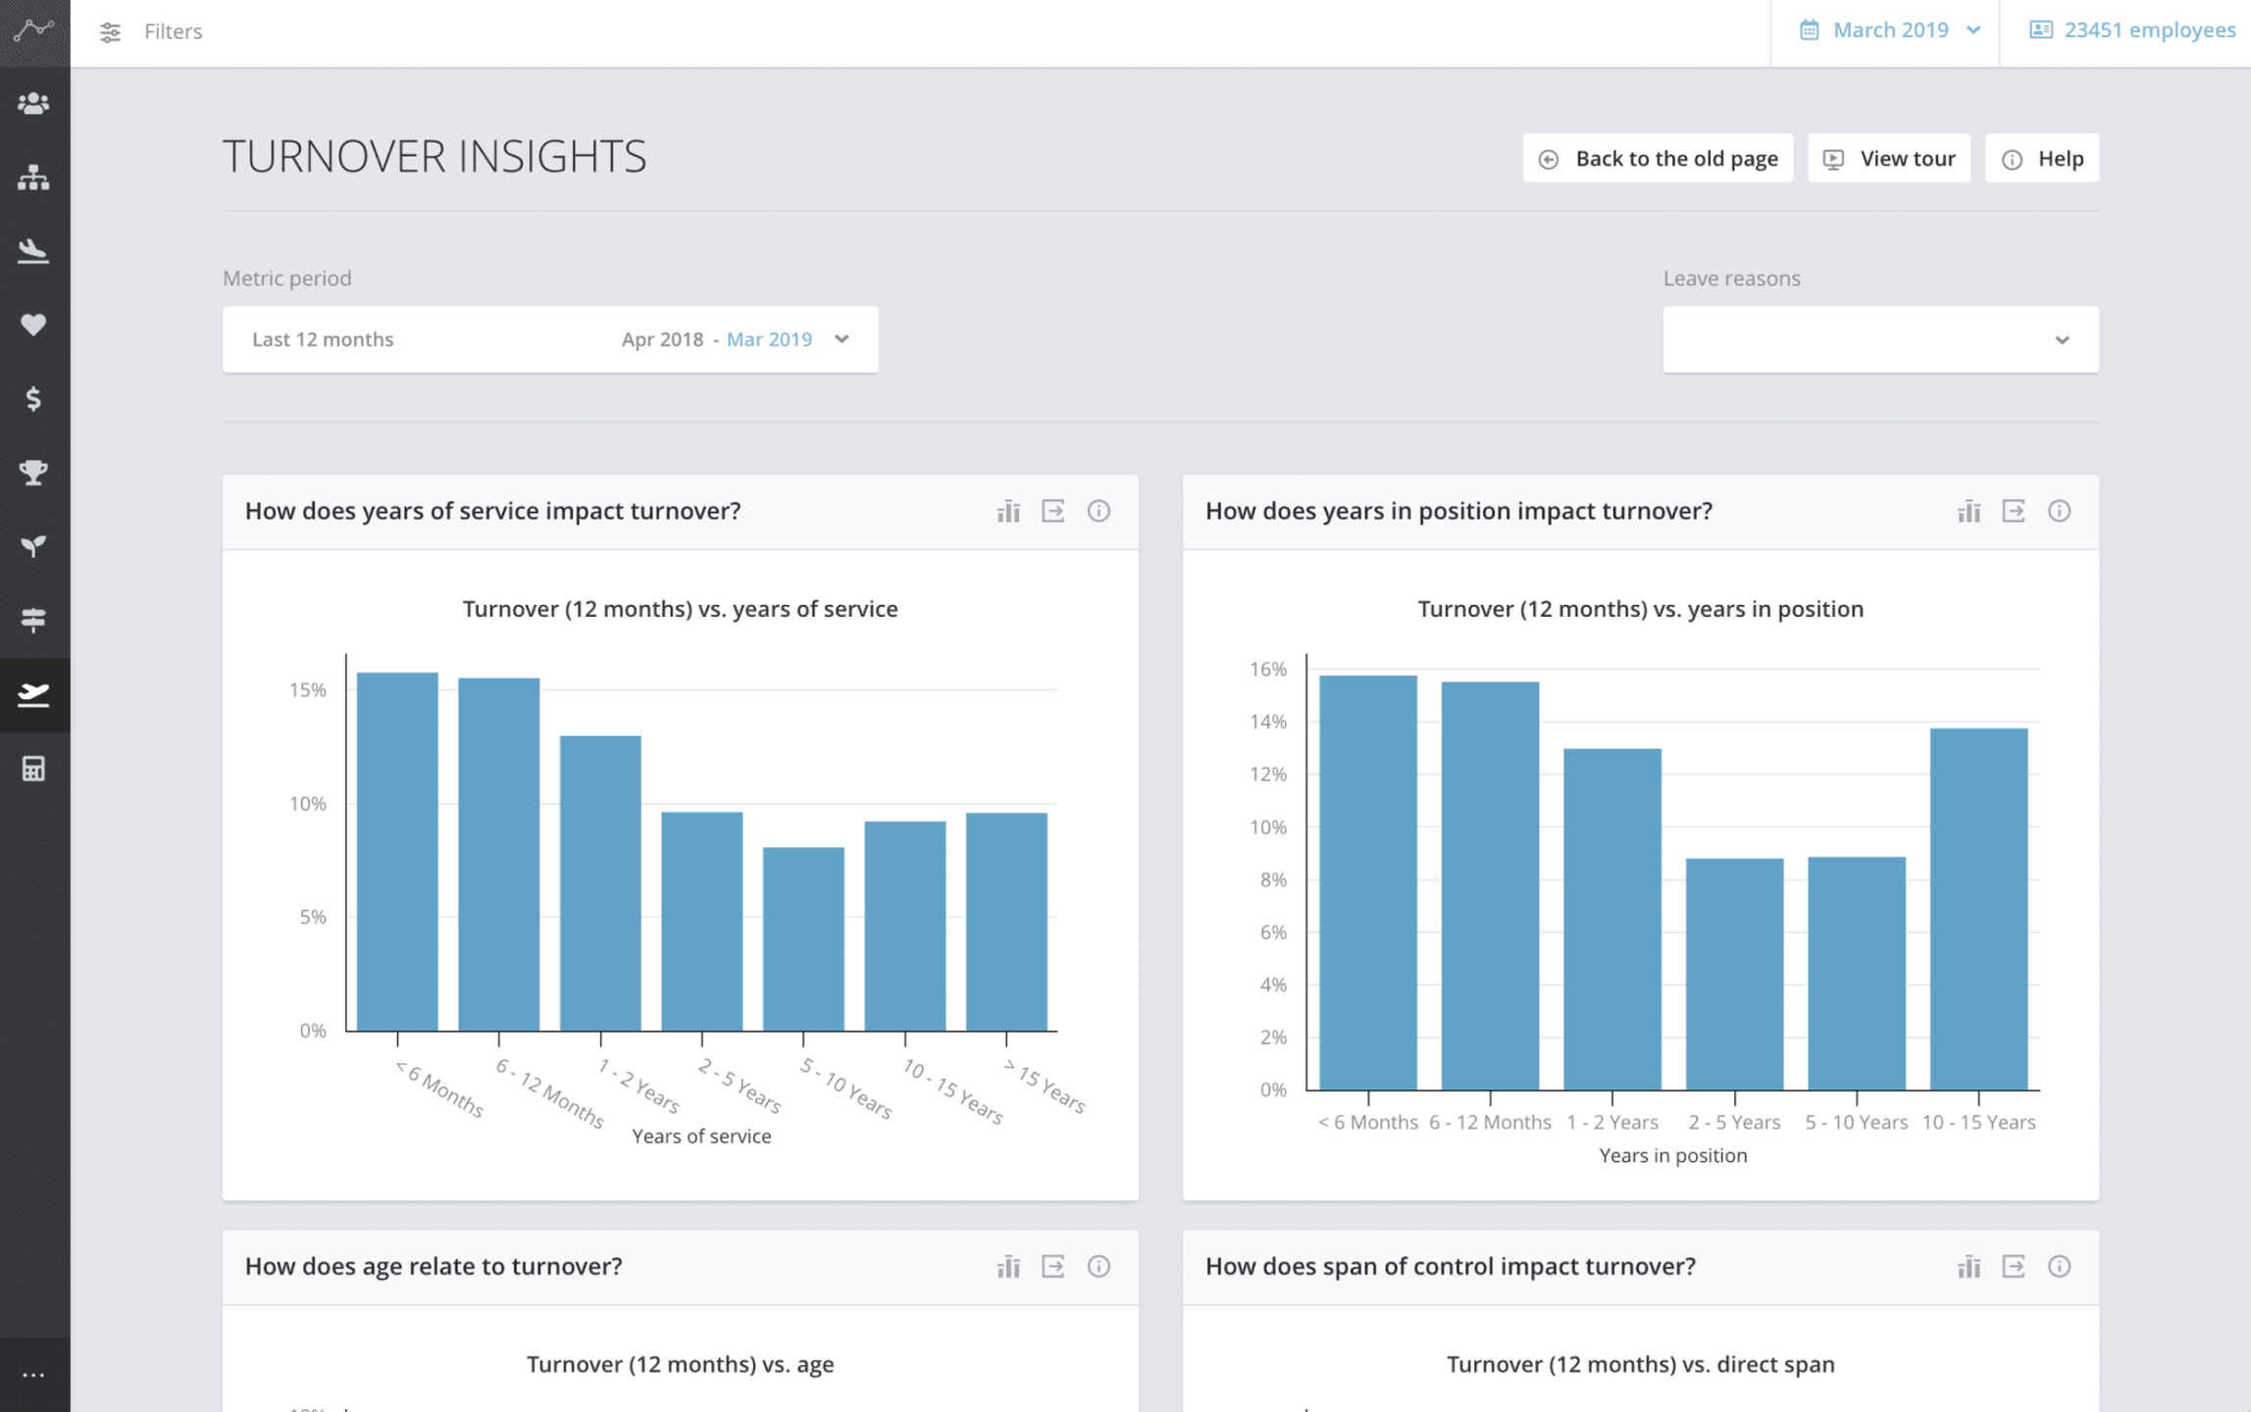Click the sprout growth sidebar icon
2251x1412 pixels.
pyautogui.click(x=33, y=546)
